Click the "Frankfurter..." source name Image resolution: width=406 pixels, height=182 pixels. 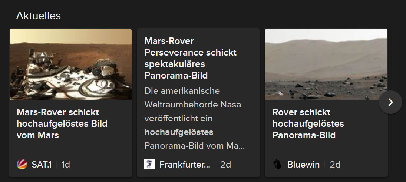[x=185, y=165]
